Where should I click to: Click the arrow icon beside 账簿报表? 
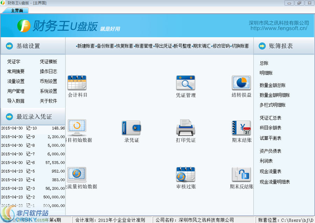[x=262, y=46]
